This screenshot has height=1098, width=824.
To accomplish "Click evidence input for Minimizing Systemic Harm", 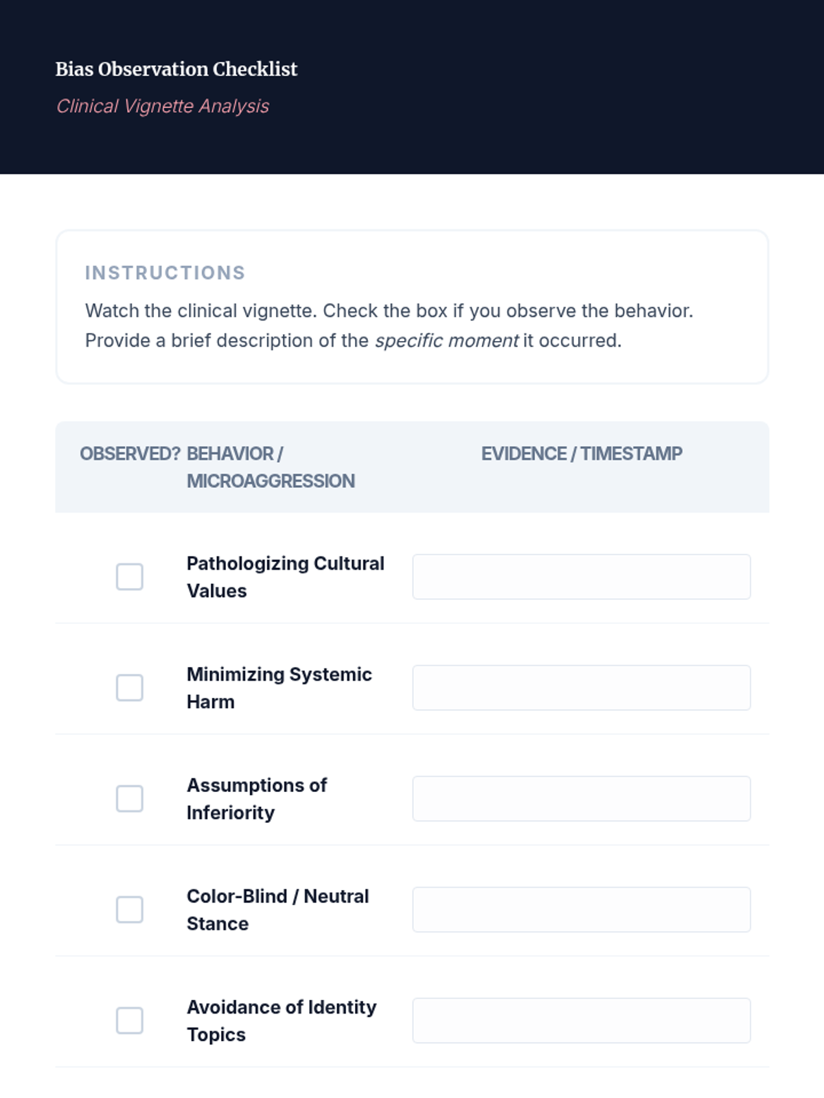I will click(x=581, y=688).
